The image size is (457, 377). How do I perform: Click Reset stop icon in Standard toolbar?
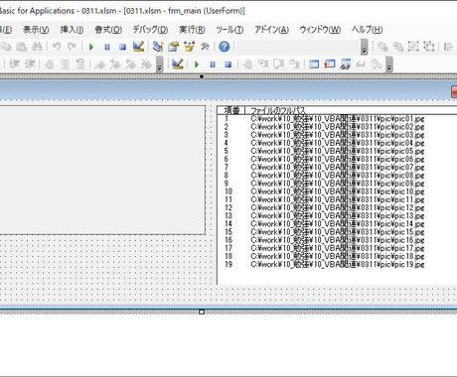[122, 47]
